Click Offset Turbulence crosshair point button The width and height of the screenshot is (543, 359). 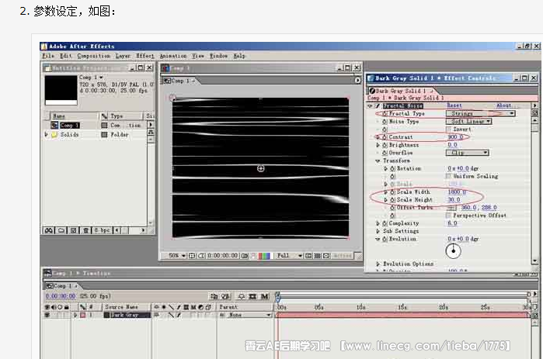click(x=452, y=208)
